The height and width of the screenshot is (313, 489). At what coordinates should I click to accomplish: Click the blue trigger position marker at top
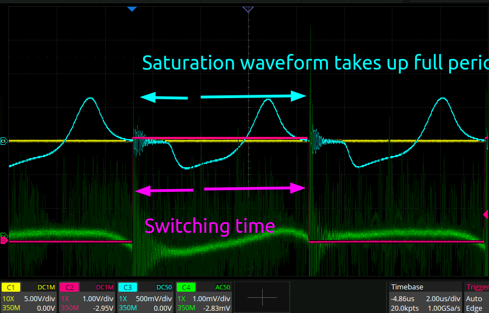click(x=132, y=9)
